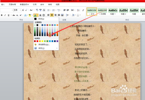Click the Clear Formatting eraser icon
This screenshot has width=145, height=100.
pos(37,10)
